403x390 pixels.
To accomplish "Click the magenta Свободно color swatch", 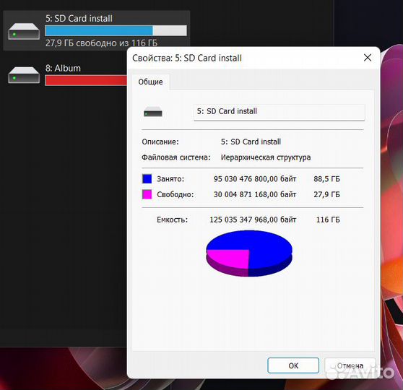I will pos(147,194).
